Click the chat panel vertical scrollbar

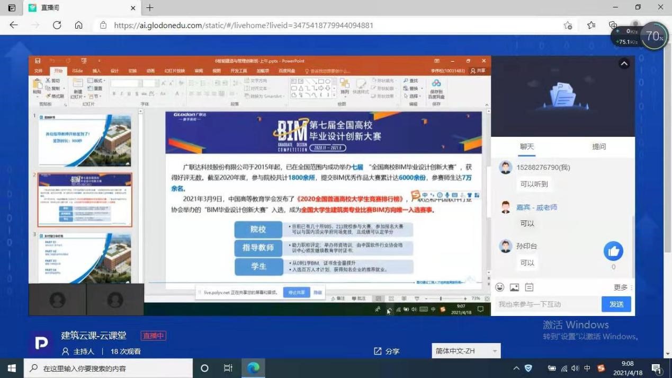[633, 248]
